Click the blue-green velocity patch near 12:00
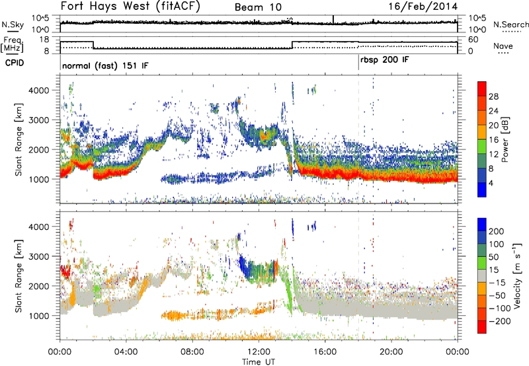The width and height of the screenshot is (529, 366). click(x=258, y=270)
